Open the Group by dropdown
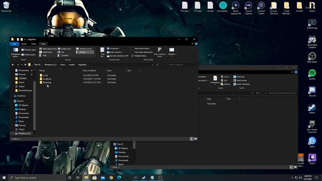 pyautogui.click(x=113, y=49)
